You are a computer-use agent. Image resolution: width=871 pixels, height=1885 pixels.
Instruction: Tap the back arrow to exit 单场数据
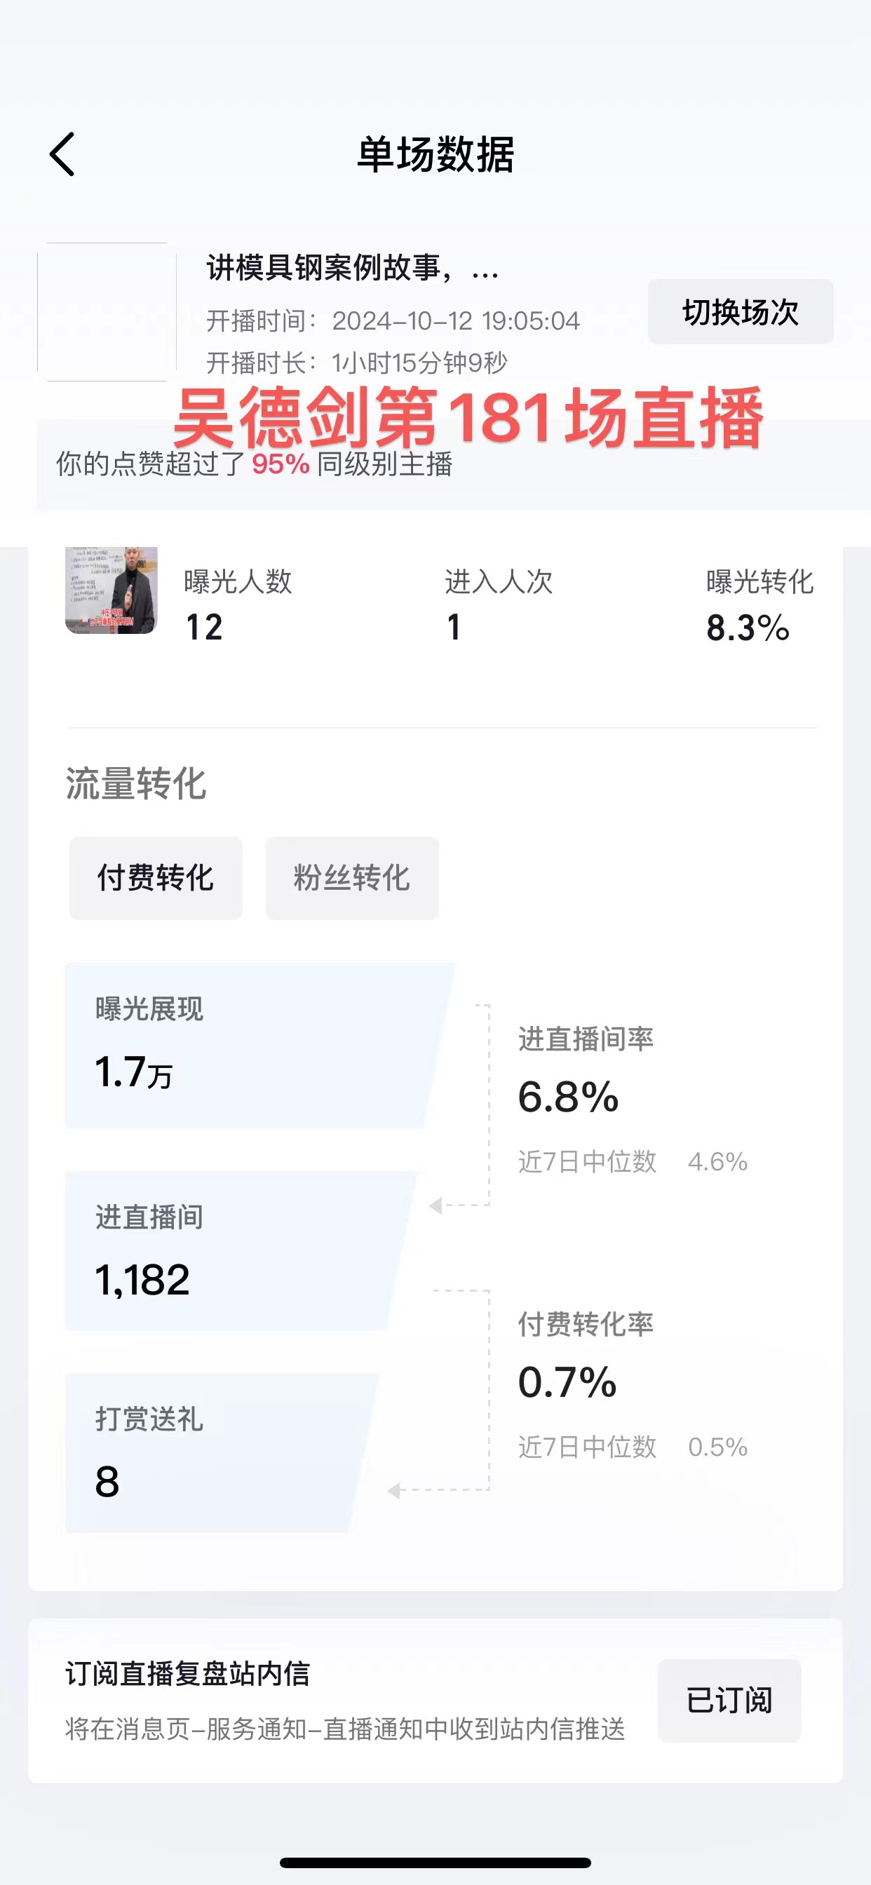pyautogui.click(x=62, y=153)
